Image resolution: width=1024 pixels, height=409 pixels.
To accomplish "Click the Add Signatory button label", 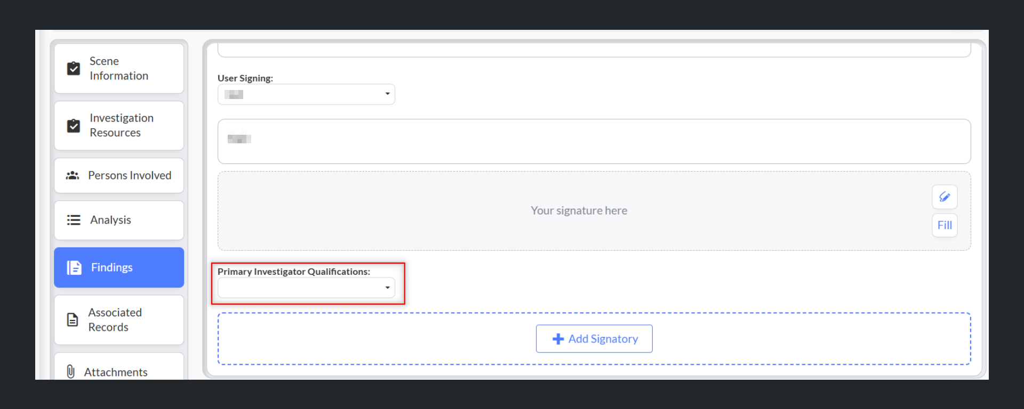I will pos(603,339).
